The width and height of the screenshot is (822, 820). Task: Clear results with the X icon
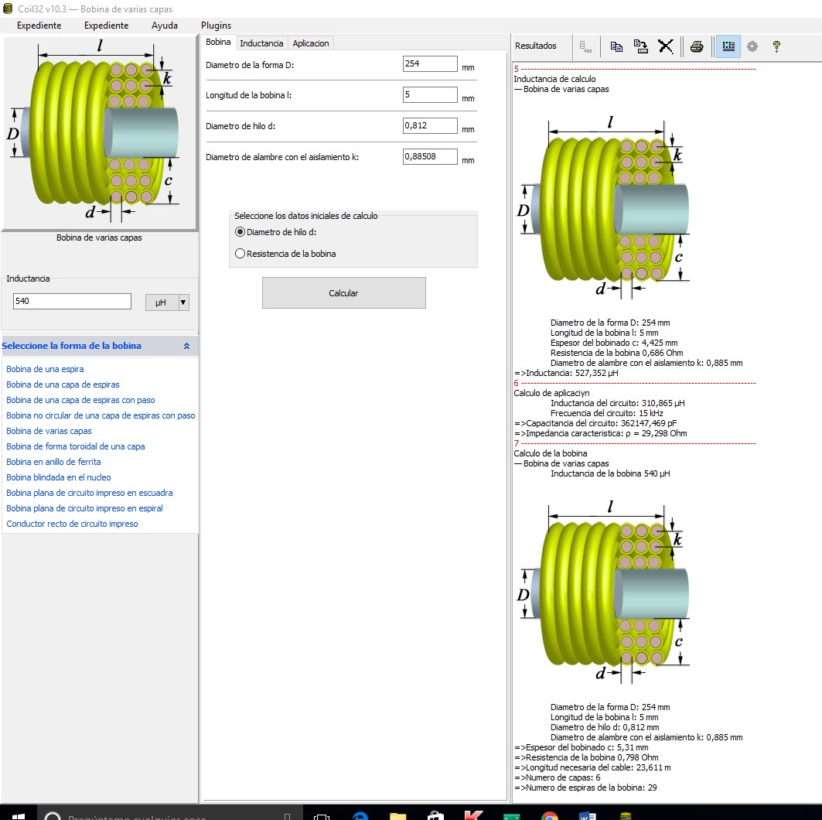(x=666, y=46)
